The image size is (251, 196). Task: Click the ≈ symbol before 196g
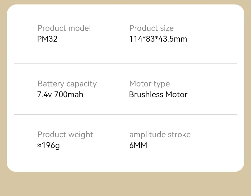point(40,146)
